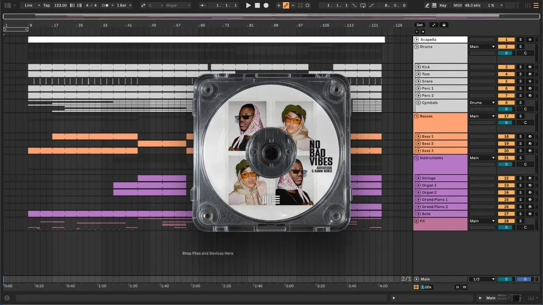Open the Main track 1/2 output dropdown
Viewport: 543px width, 305px height.
pos(482,279)
